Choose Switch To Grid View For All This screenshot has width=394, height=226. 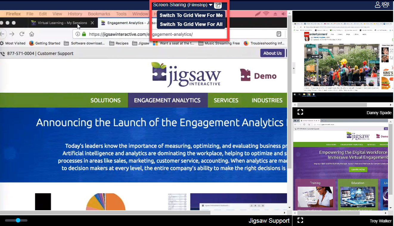[x=191, y=24]
